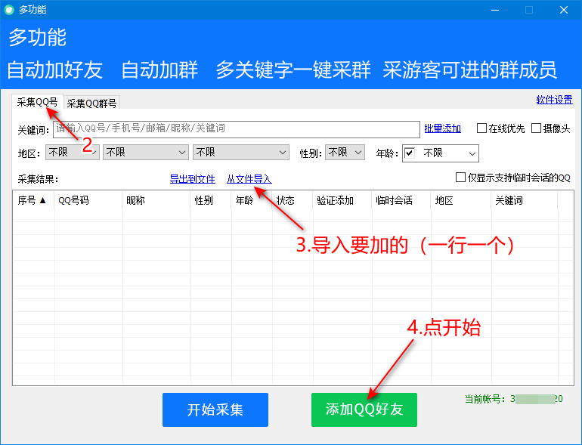Click 导出到文件 link
582x445 pixels.
192,179
